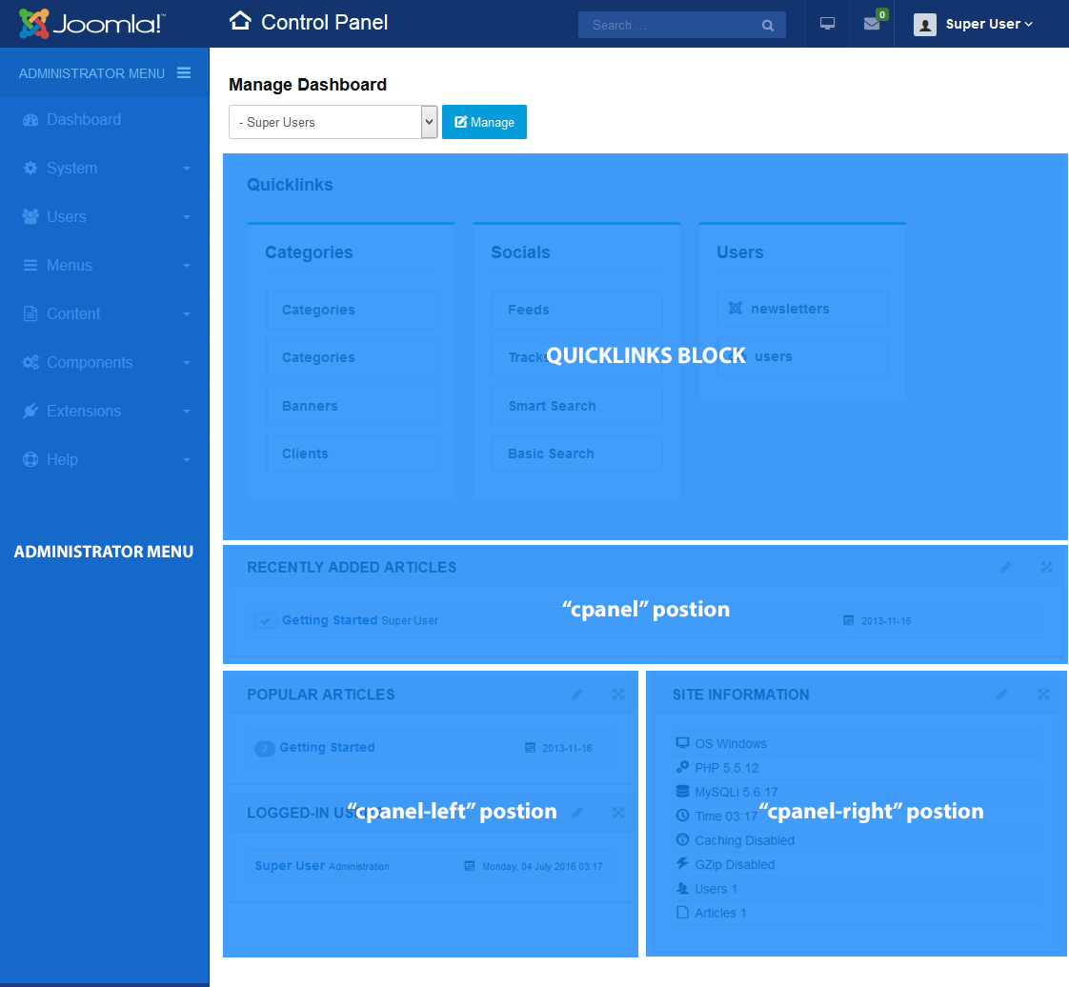1069x987 pixels.
Task: Click the Joomla! logo
Action: coord(92,24)
